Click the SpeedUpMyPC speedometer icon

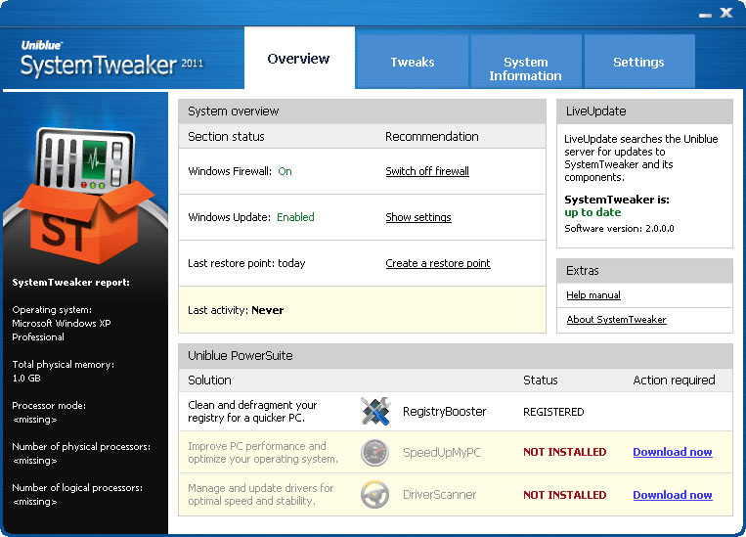pyautogui.click(x=374, y=452)
